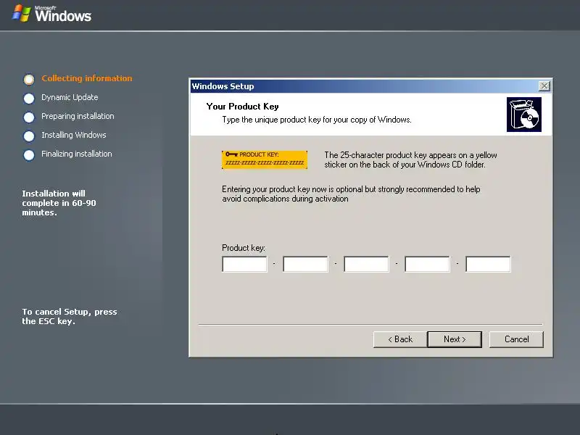
Task: Focus the second product key field
Action: tap(305, 264)
